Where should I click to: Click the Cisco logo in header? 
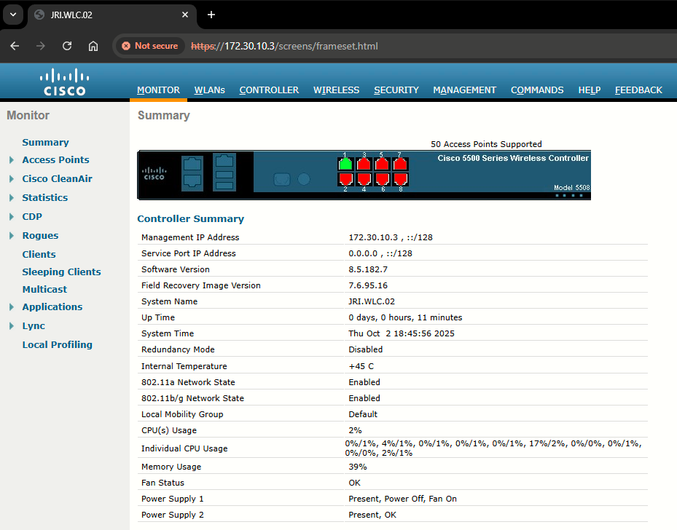(65, 82)
